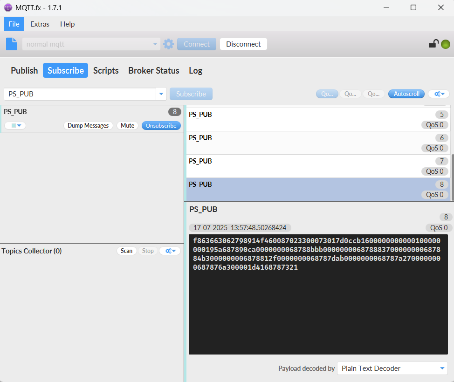Click the Disconnect button
The width and height of the screenshot is (454, 382).
(243, 44)
